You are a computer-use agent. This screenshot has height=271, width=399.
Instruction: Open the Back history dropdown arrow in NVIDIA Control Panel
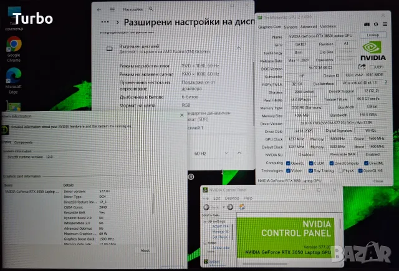224,207
